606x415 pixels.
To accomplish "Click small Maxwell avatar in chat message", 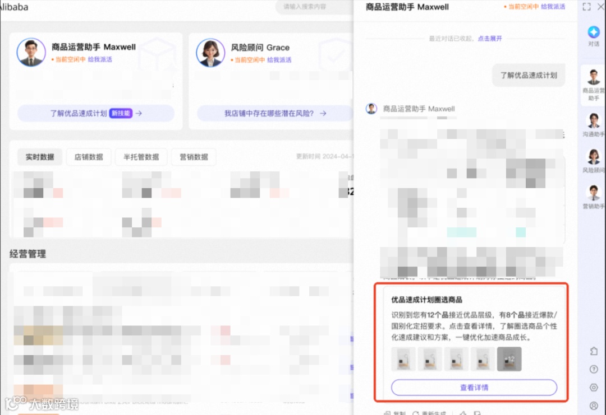I will click(x=371, y=109).
